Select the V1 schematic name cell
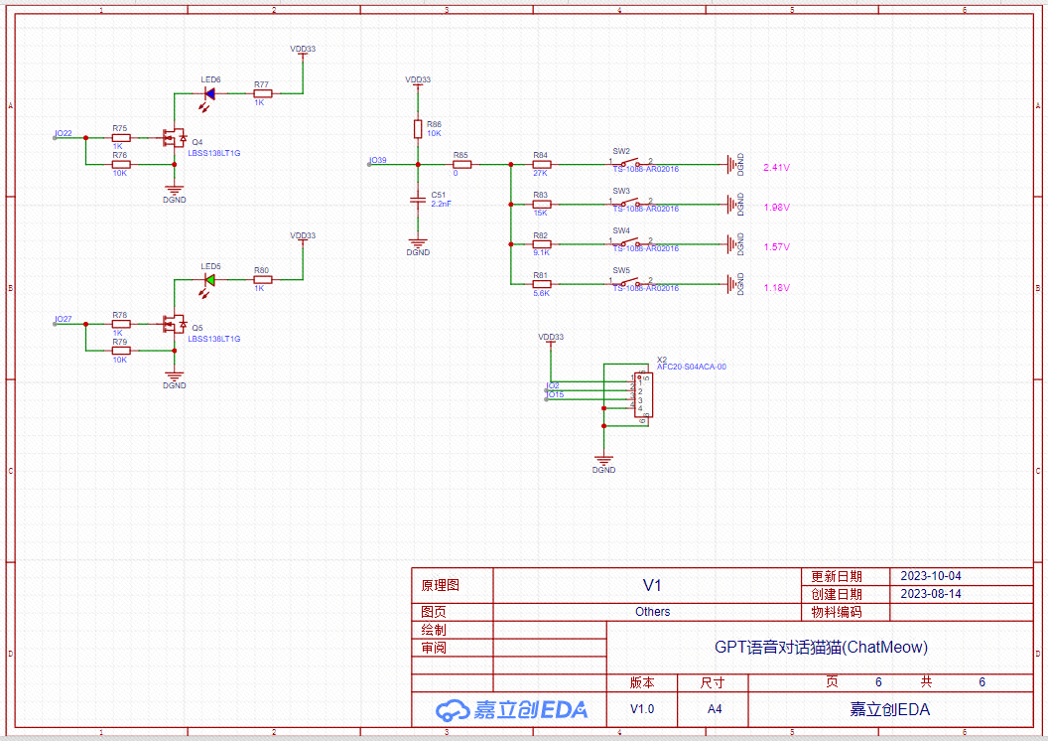1048x741 pixels. (x=651, y=585)
